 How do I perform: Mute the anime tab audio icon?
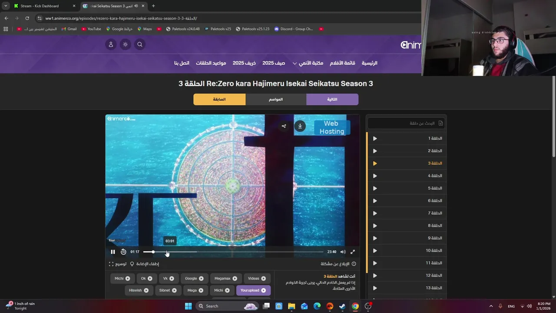coord(136,6)
